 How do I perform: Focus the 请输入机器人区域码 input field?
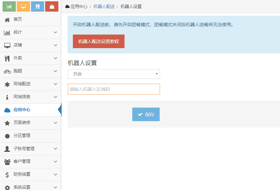pos(114,89)
